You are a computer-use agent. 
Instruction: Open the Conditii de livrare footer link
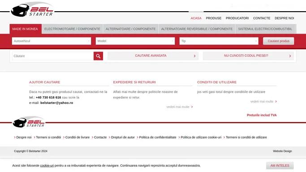tap(78, 138)
